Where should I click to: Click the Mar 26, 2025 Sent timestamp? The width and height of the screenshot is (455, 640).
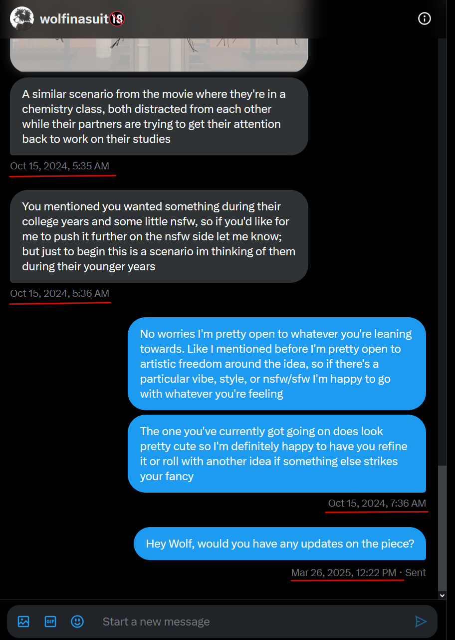point(359,573)
